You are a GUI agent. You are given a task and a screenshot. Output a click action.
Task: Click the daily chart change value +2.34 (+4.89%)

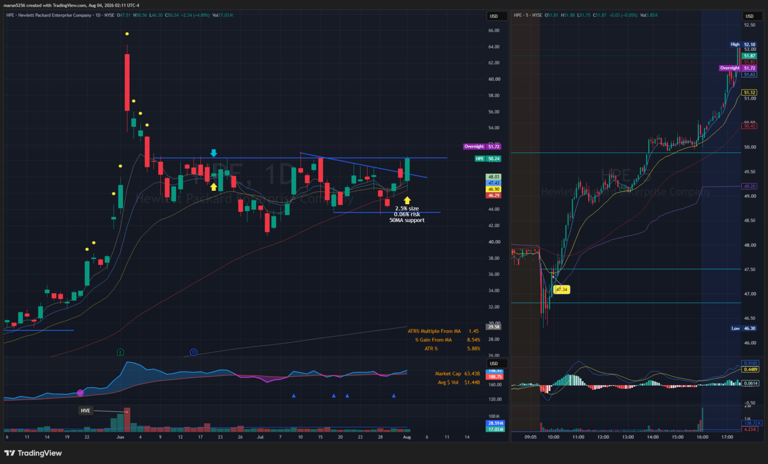click(x=195, y=15)
